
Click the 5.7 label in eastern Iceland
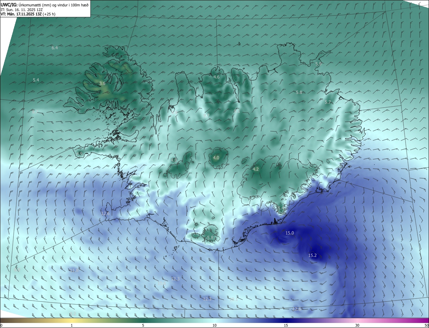(328, 102)
